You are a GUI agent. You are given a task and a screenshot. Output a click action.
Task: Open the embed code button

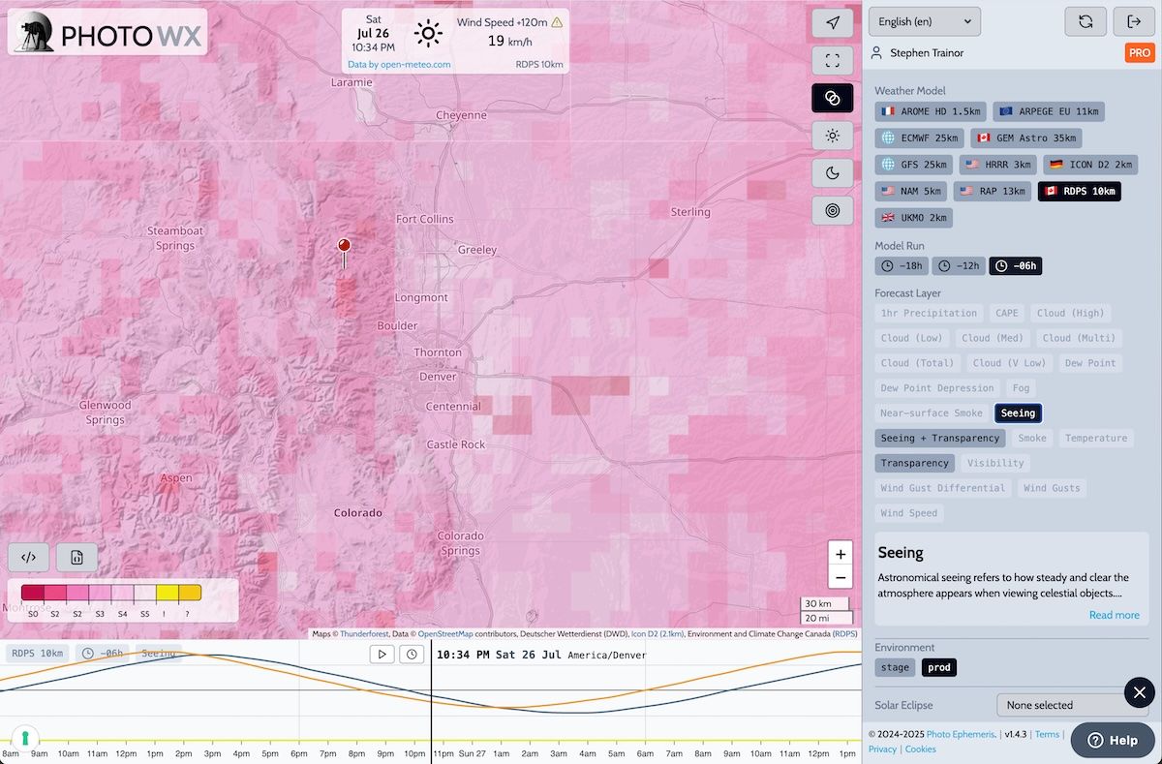[x=29, y=557]
